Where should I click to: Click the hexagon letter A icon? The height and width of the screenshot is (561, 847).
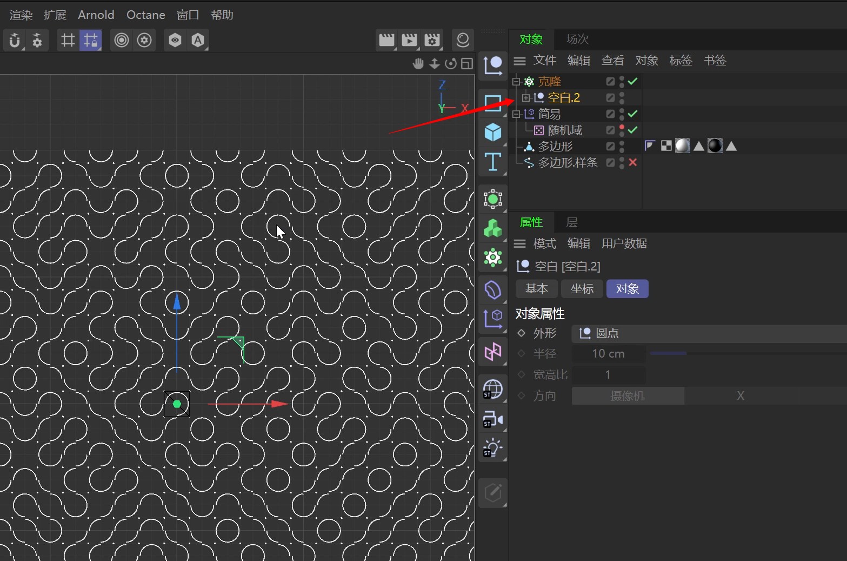pos(198,40)
